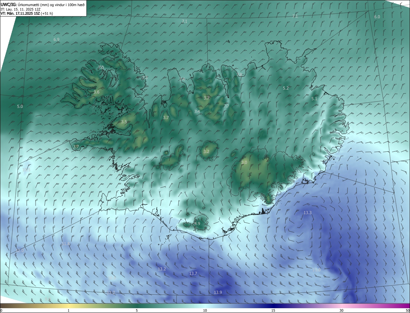
Task: Click the colorbar tick labeled 15
Action: coord(273,310)
